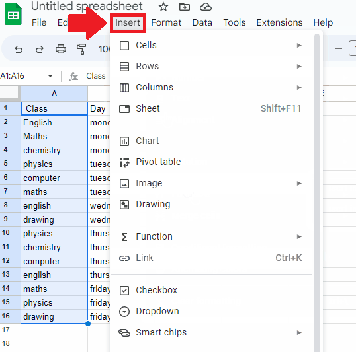Select the computer cell in row 6
This screenshot has height=352, width=356.
click(54, 178)
